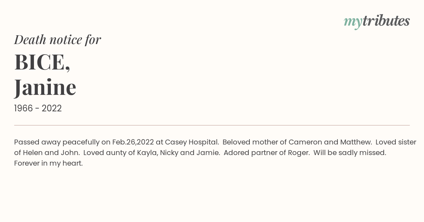Select the name Matthew in the notice
424x222 pixels.
point(355,142)
